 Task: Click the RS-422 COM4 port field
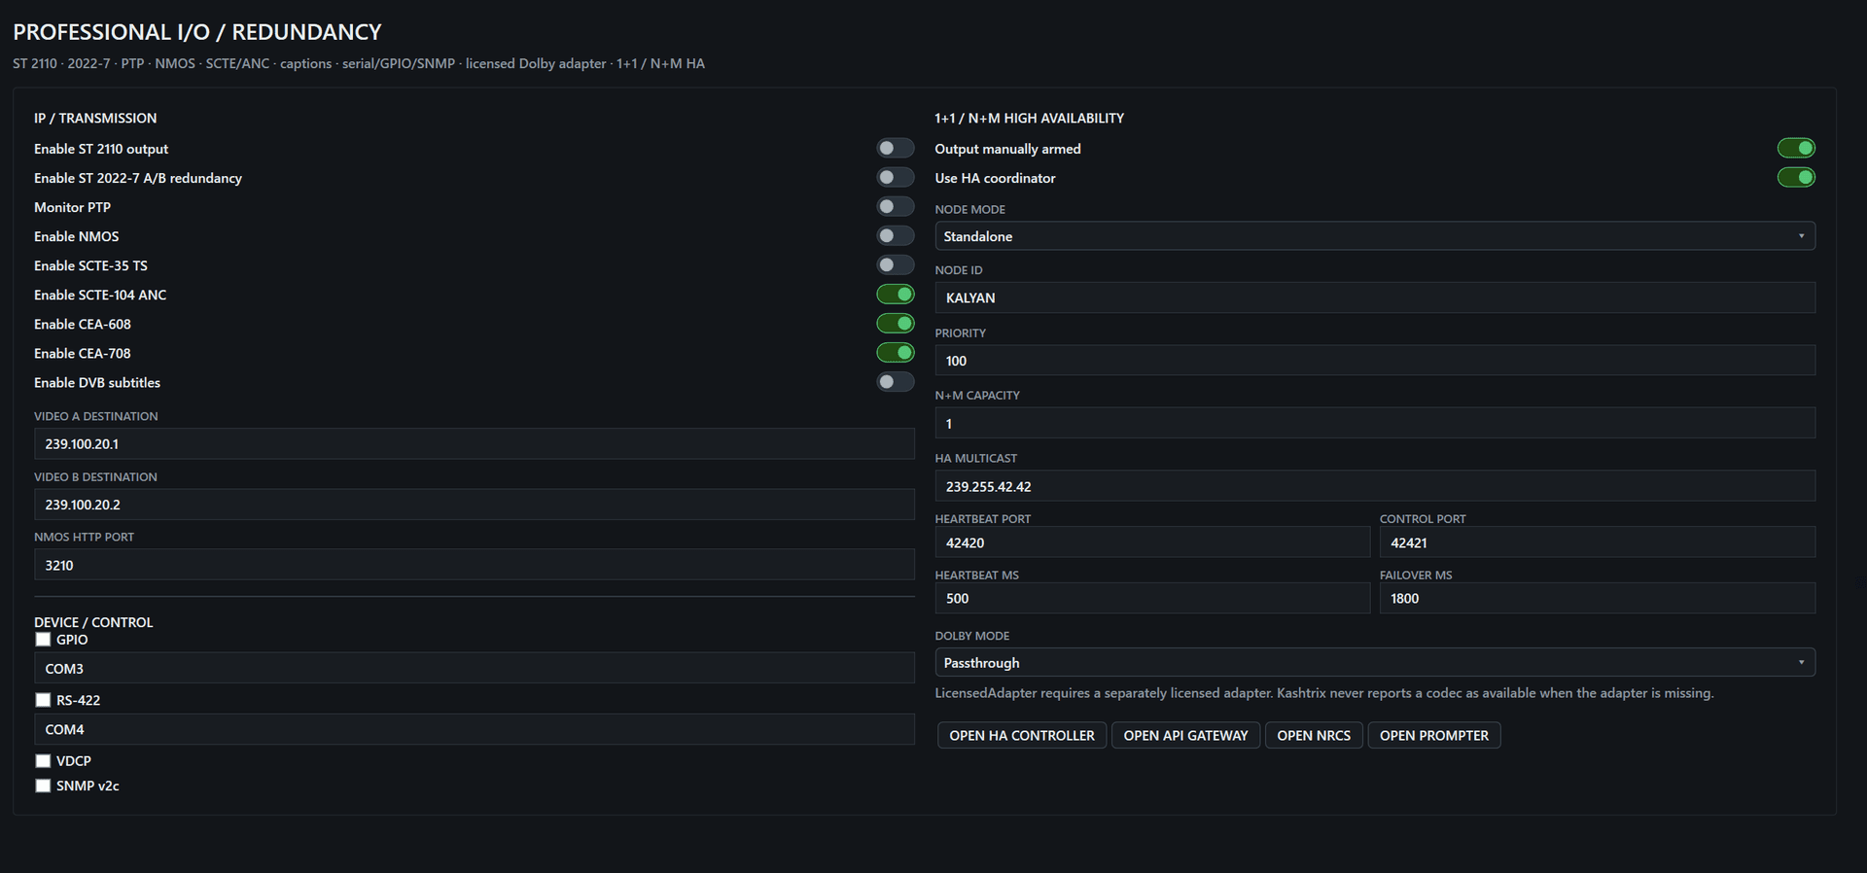(x=475, y=729)
